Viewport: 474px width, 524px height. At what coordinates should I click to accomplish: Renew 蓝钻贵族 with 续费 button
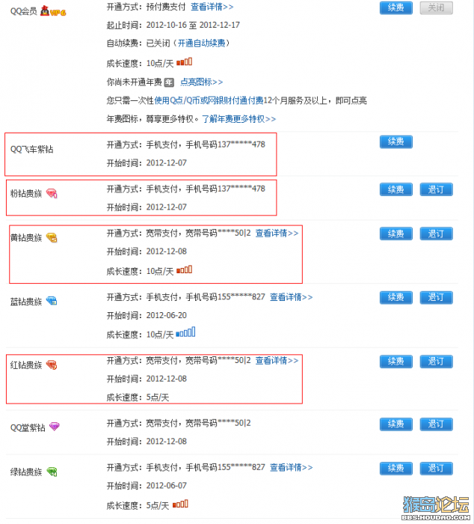pyautogui.click(x=396, y=297)
